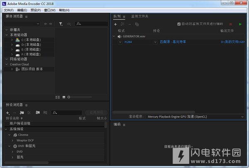Open the H.264 format dropdown arrow
Screen dimensions: 249x168
pyautogui.click(x=120, y=42)
